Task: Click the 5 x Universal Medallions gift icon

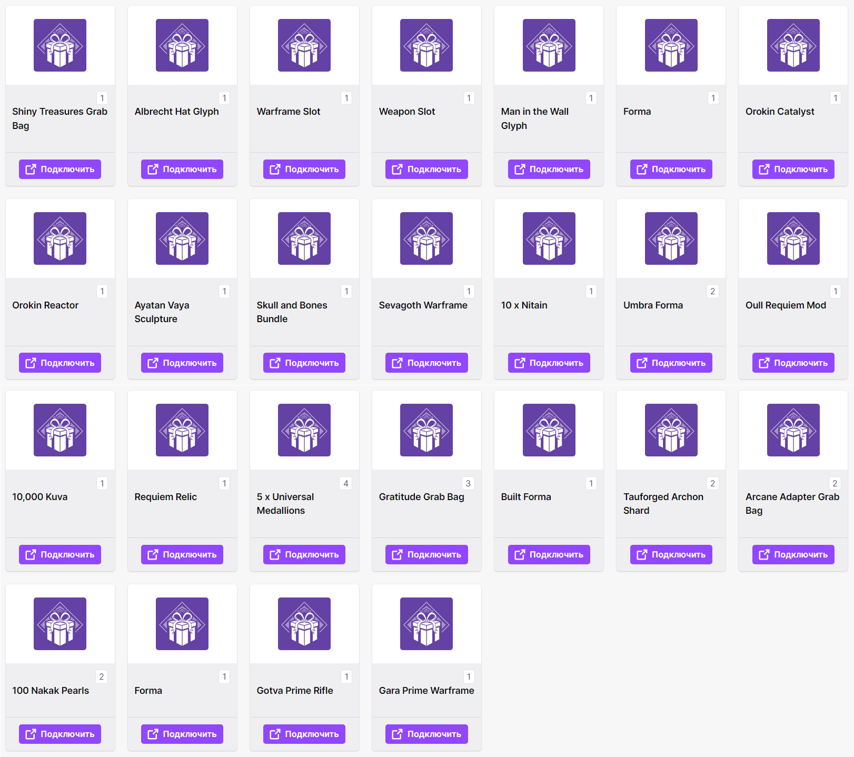Action: tap(304, 430)
